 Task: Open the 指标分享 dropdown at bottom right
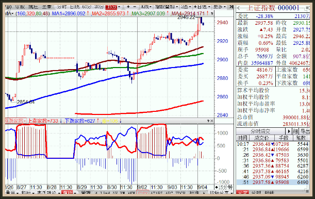pos(221,193)
